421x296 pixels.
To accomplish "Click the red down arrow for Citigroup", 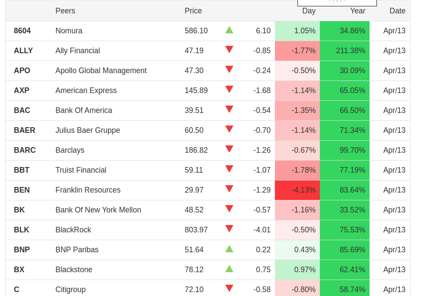I will tap(229, 288).
